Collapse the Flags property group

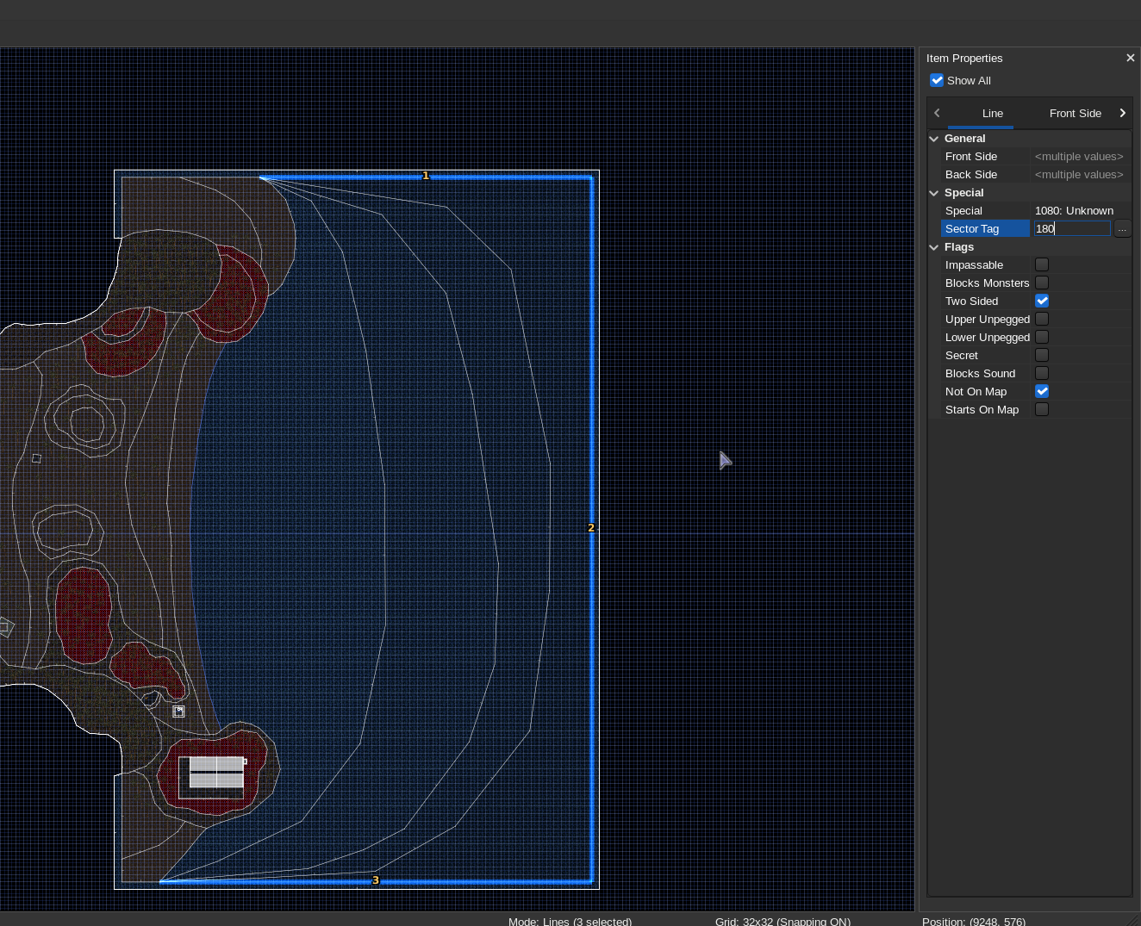pos(934,247)
